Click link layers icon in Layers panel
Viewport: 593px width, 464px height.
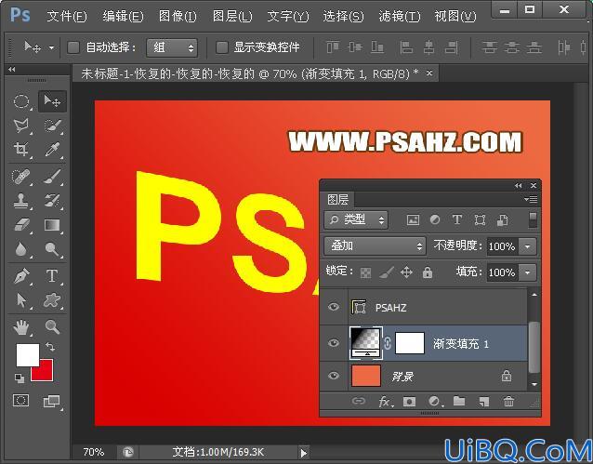pos(358,401)
